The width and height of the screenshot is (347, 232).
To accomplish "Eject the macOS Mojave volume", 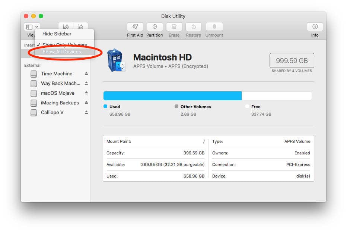I will click(86, 93).
